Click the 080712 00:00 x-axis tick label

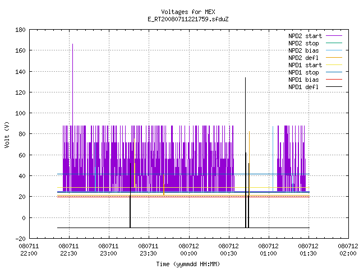(188, 250)
